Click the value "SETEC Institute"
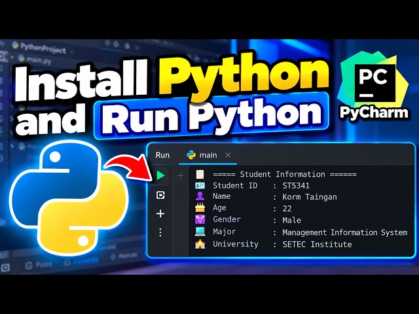Screen dimensions: 419x314 pyautogui.click(x=317, y=244)
